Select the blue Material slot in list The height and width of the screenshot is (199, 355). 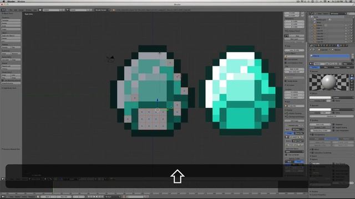tap(329, 56)
